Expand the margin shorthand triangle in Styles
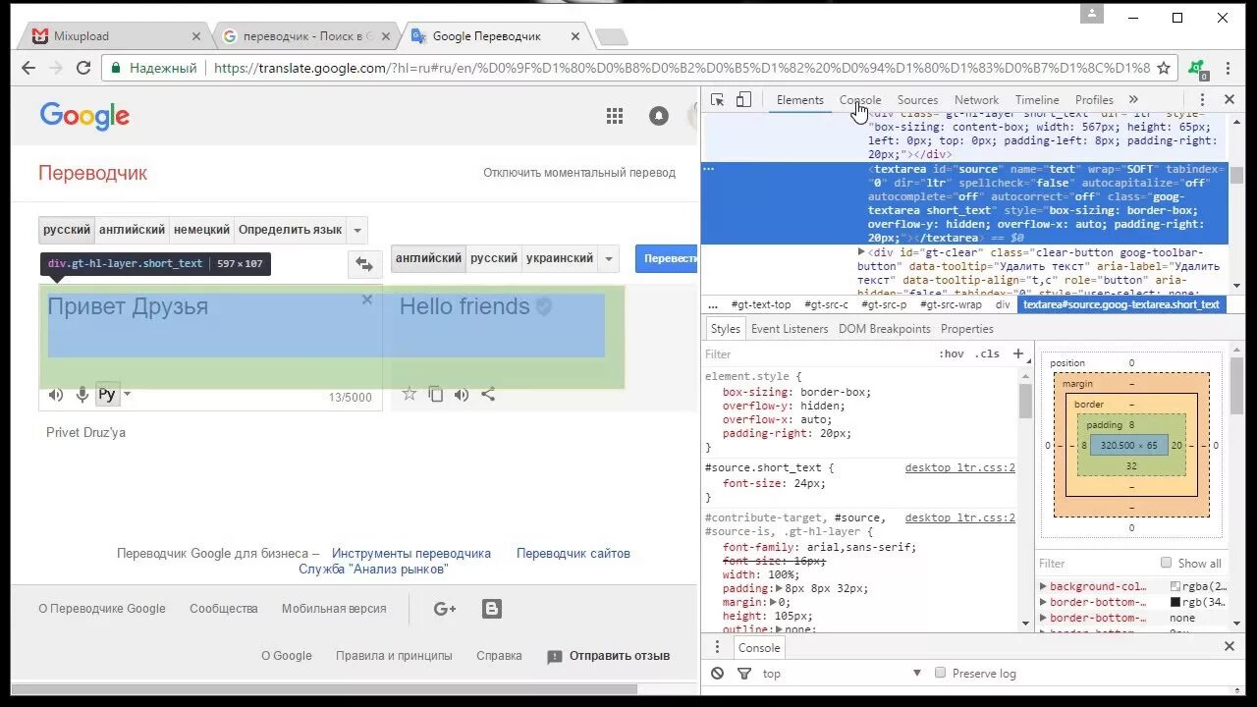The height and width of the screenshot is (707, 1257). [x=774, y=602]
